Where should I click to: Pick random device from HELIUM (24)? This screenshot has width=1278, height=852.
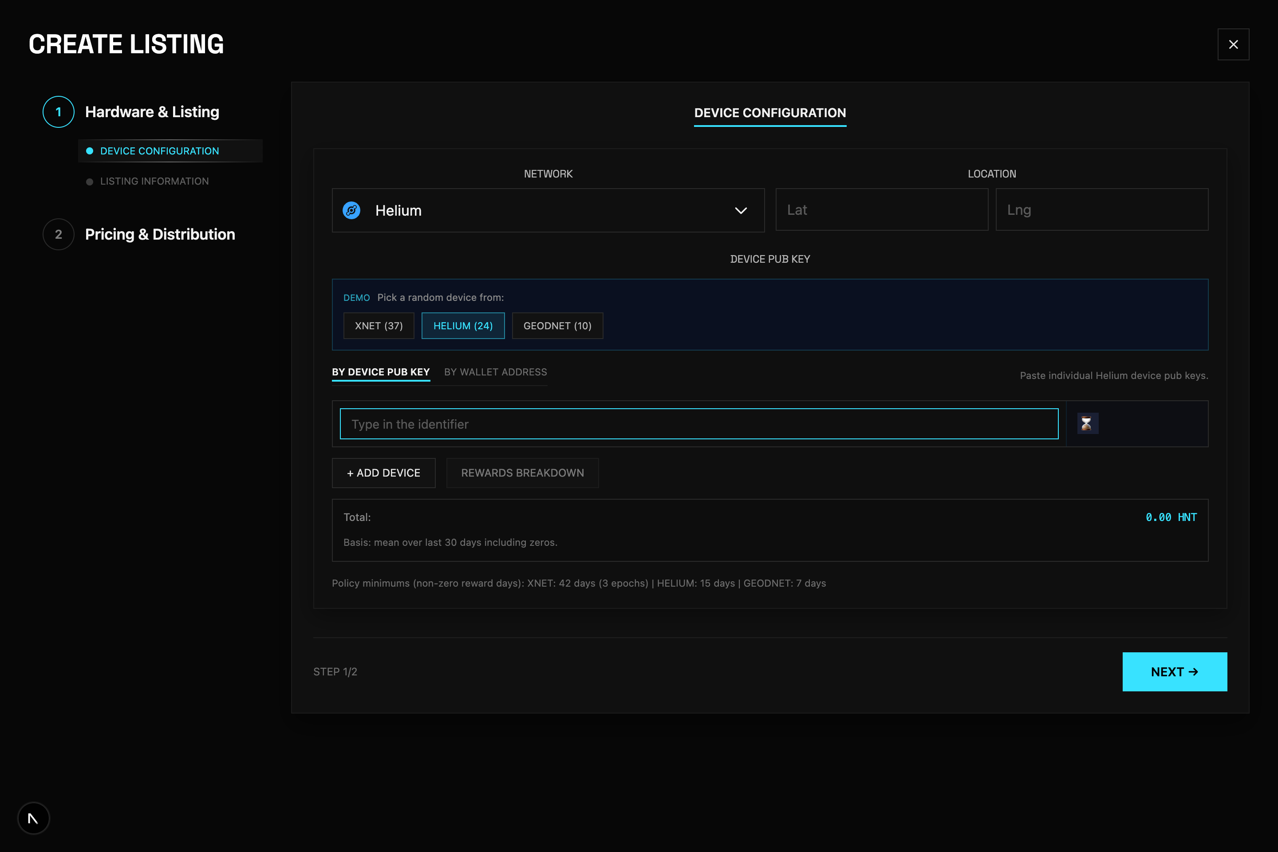[x=463, y=325]
